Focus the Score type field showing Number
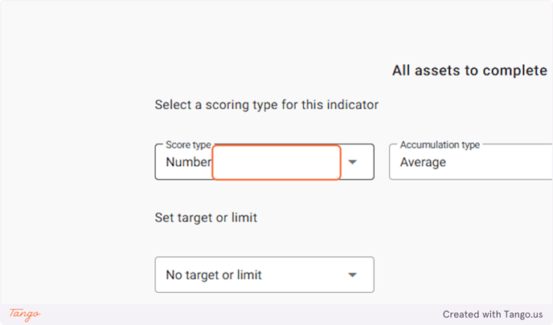 click(x=264, y=161)
